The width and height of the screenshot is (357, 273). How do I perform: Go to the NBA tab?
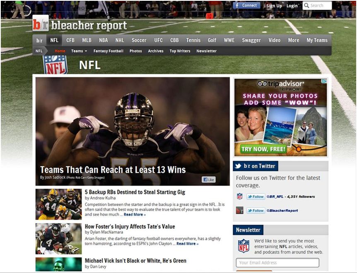point(103,40)
